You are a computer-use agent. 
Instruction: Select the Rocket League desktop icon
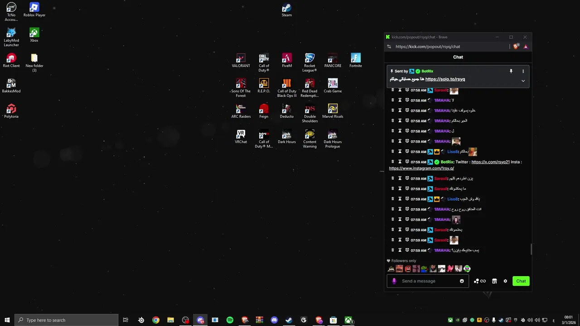click(x=309, y=62)
